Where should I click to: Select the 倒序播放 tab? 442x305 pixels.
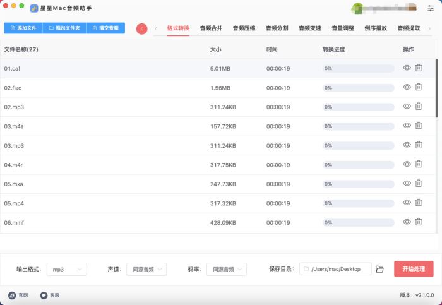(376, 28)
